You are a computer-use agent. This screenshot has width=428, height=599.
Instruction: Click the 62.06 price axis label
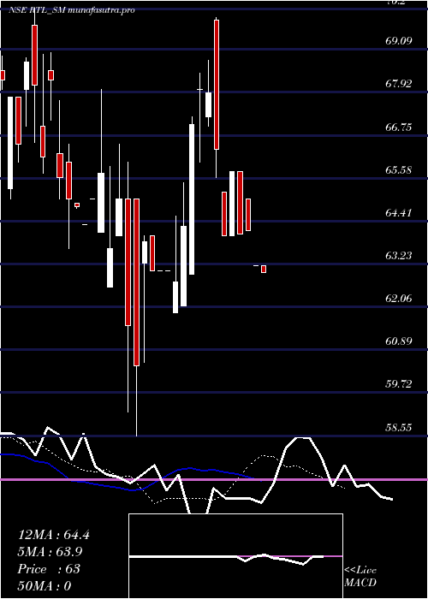pyautogui.click(x=399, y=299)
